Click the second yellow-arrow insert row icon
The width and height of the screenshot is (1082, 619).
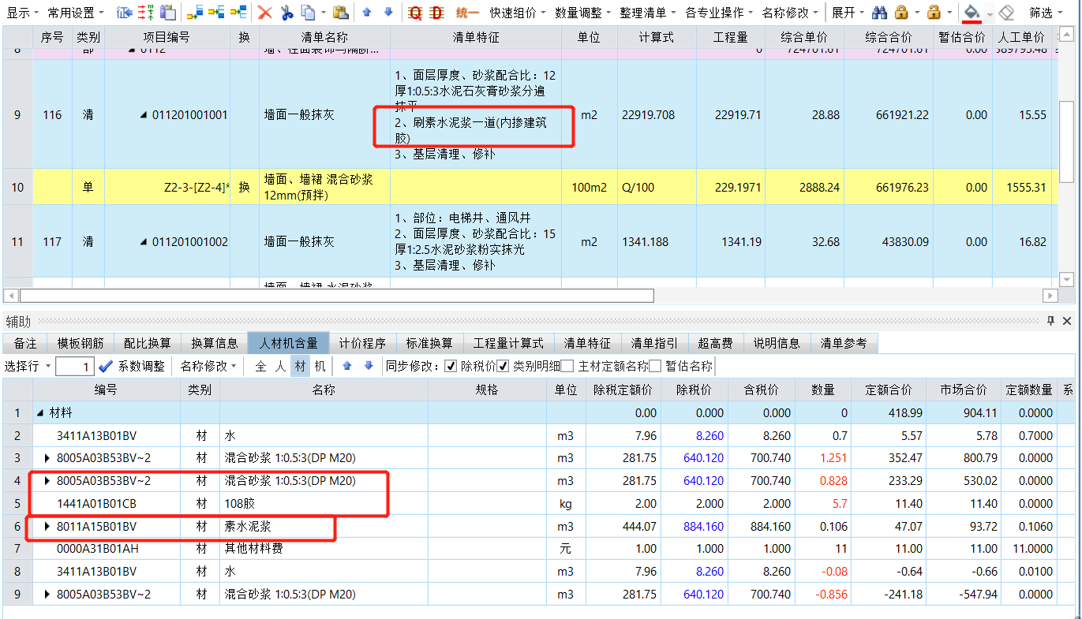tap(216, 12)
